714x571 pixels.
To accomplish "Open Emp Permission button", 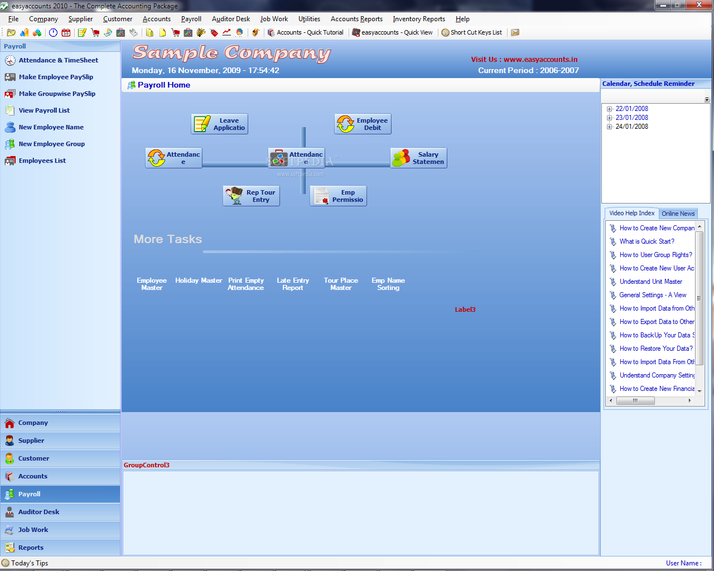I will pos(338,196).
